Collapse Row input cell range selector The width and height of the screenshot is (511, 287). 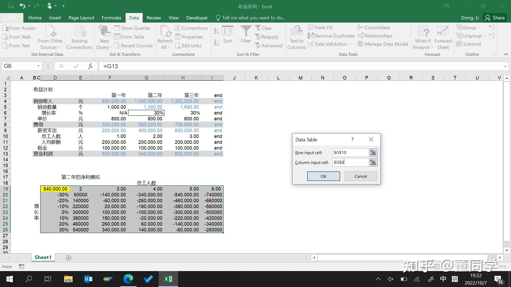click(x=373, y=153)
